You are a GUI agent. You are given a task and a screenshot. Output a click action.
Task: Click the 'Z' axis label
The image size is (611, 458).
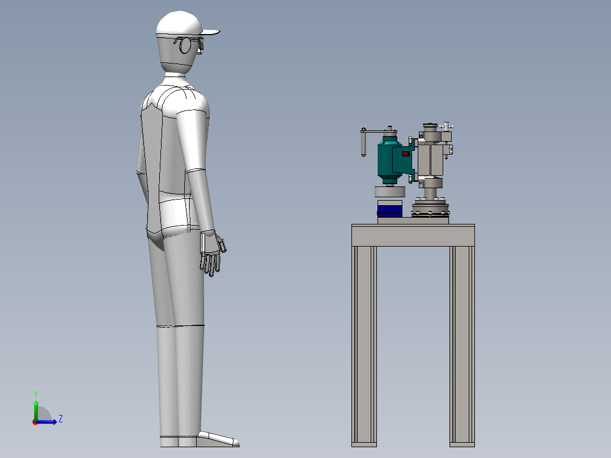(61, 419)
